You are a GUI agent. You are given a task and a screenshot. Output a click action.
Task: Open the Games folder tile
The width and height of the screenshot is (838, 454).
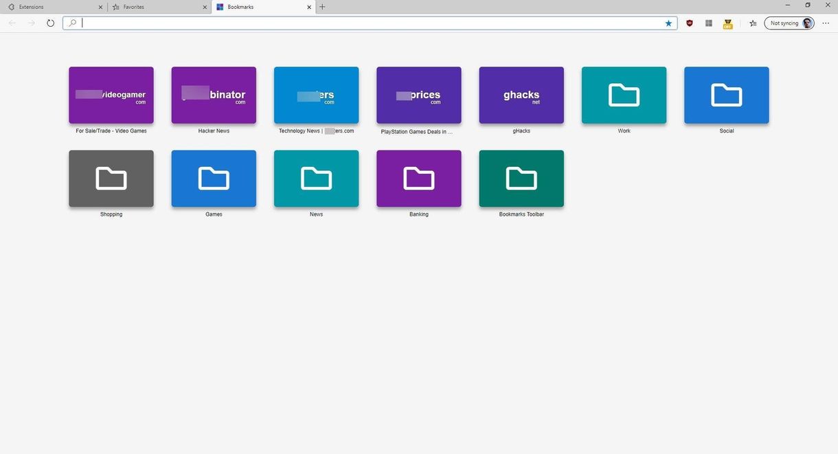click(214, 179)
